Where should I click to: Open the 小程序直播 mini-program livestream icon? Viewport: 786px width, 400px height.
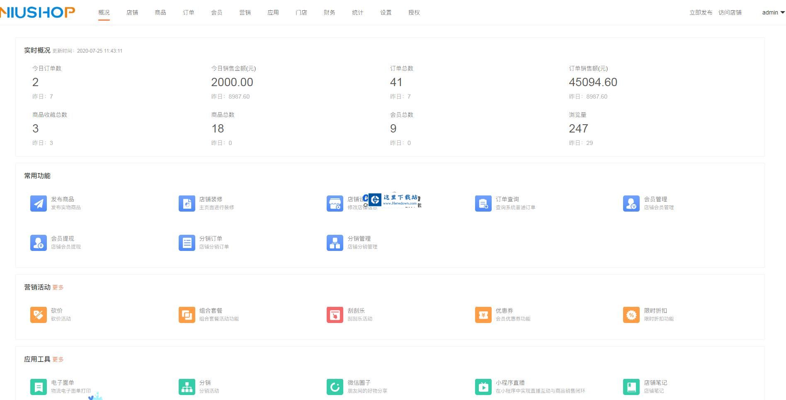click(483, 387)
